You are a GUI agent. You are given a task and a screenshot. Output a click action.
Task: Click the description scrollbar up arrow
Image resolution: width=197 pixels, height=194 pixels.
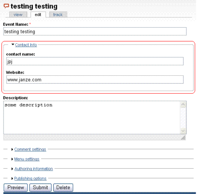coord(183,105)
